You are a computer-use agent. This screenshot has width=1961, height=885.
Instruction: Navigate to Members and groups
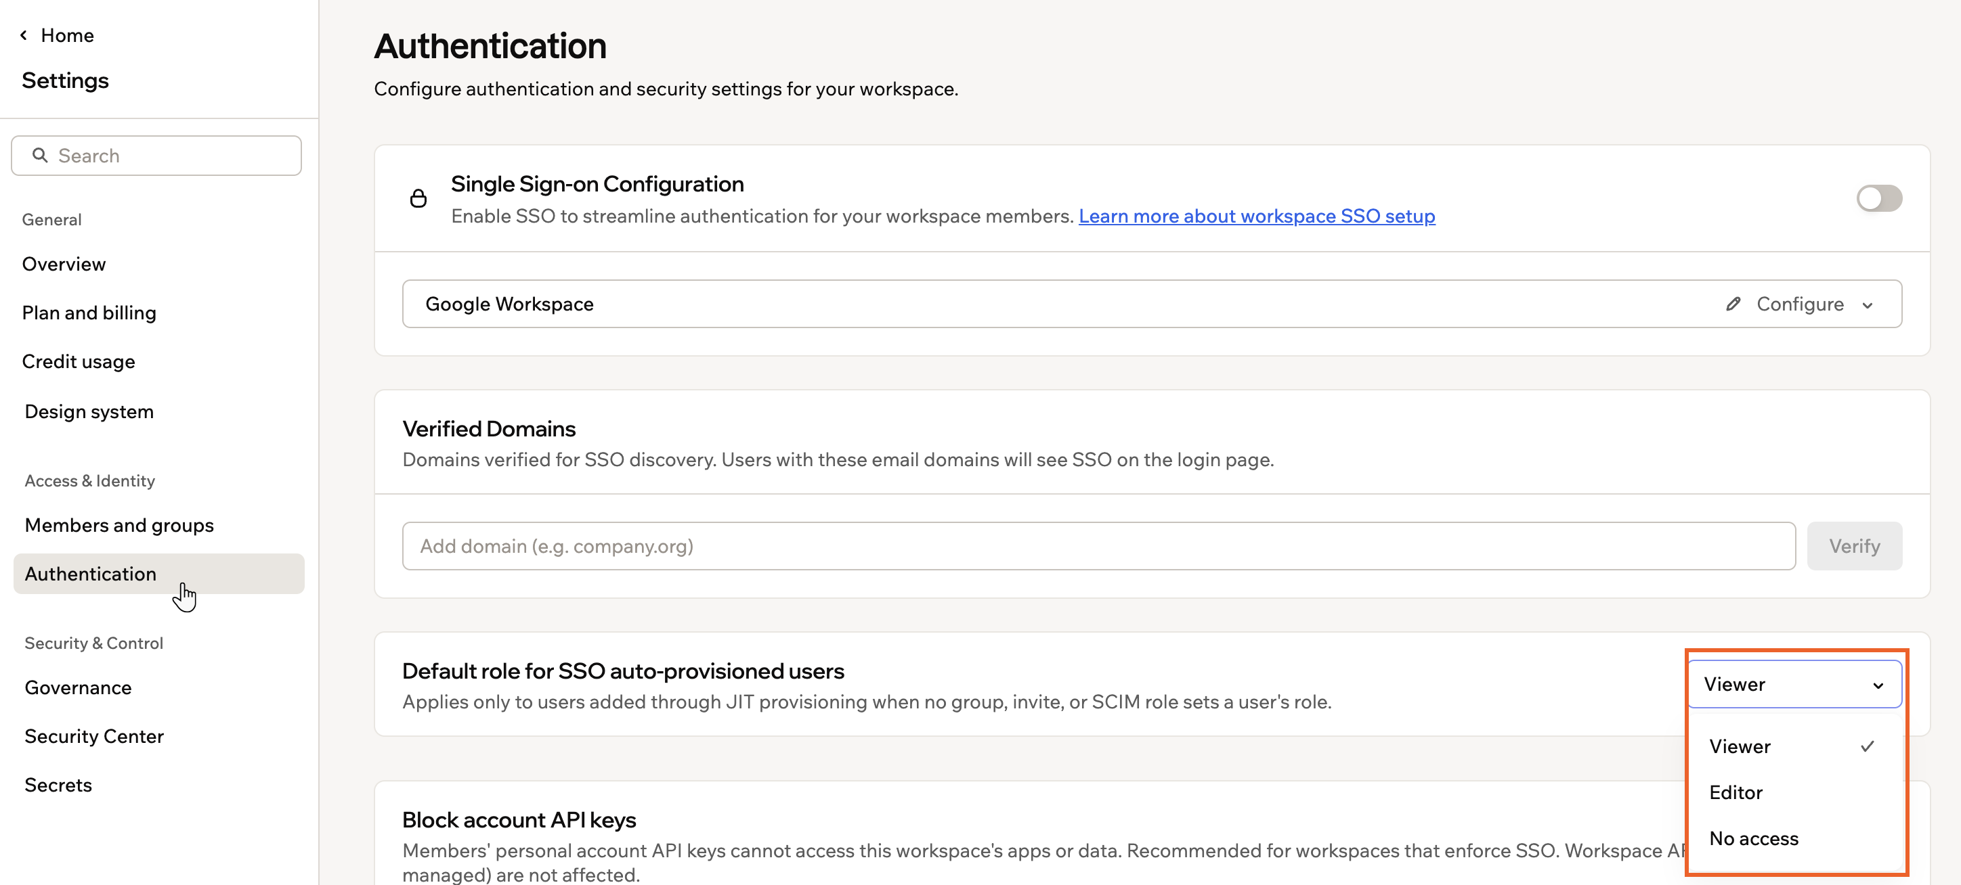click(120, 525)
